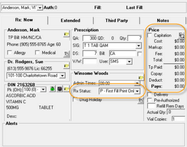Select the Rx: New tab
187x147 pixels.
pos(24,20)
